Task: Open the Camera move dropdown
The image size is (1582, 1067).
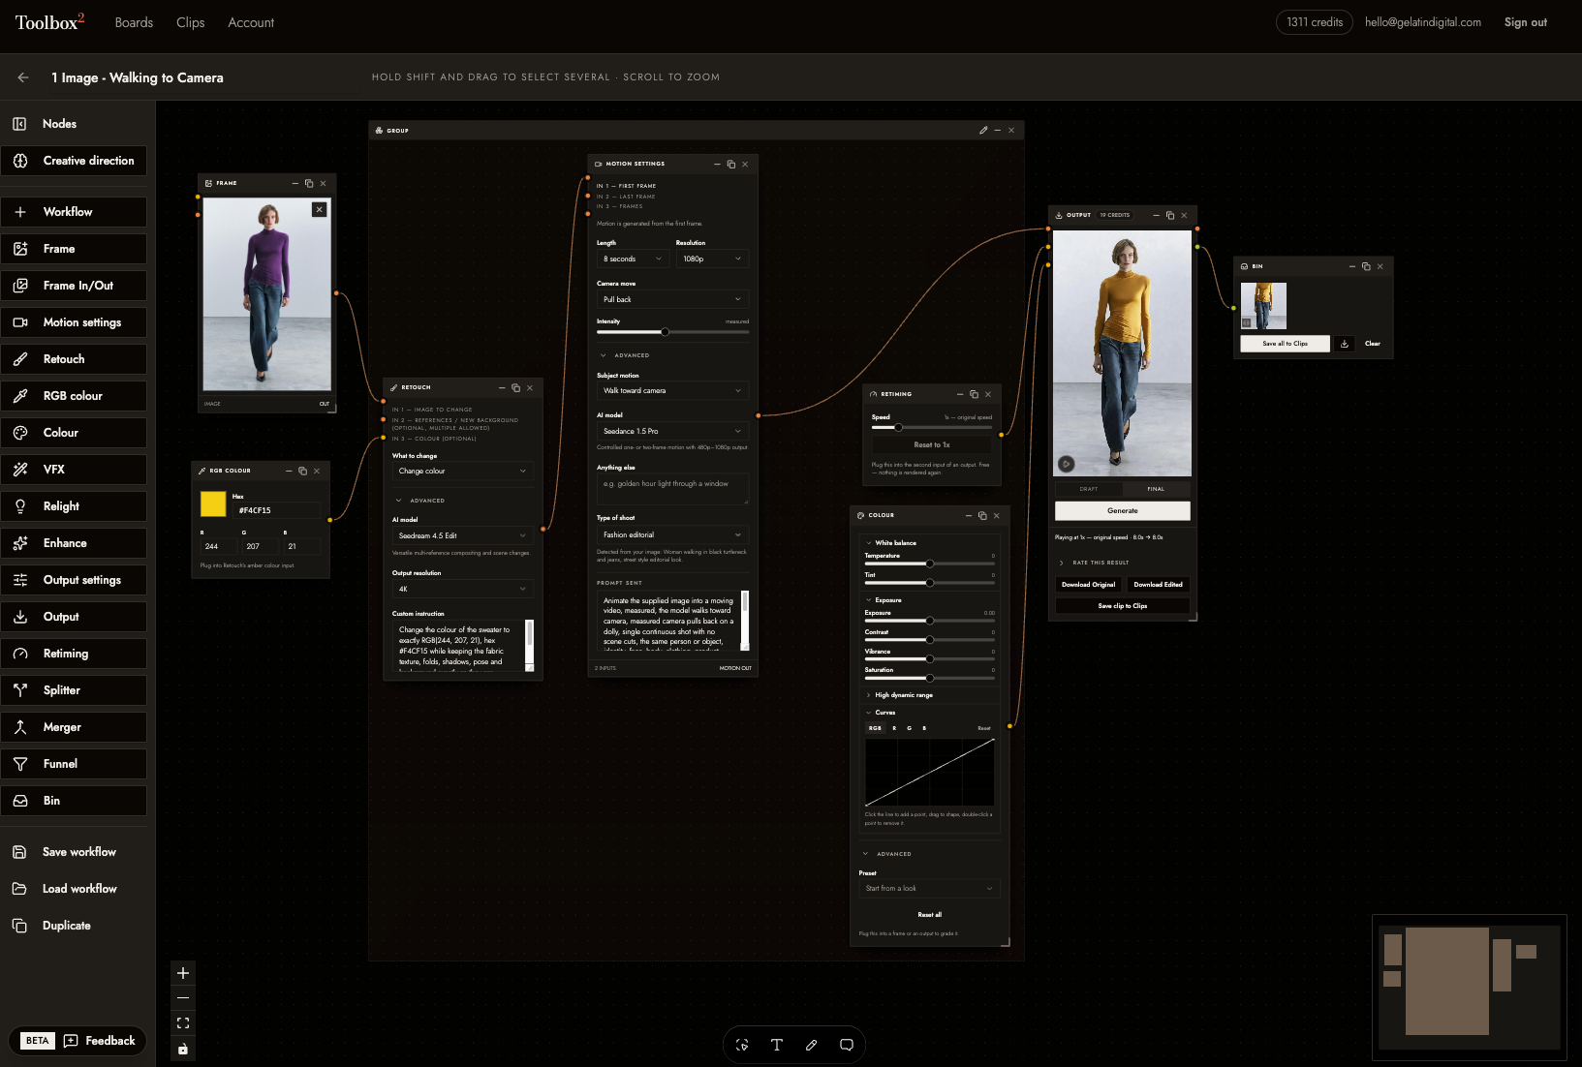Action: [672, 299]
